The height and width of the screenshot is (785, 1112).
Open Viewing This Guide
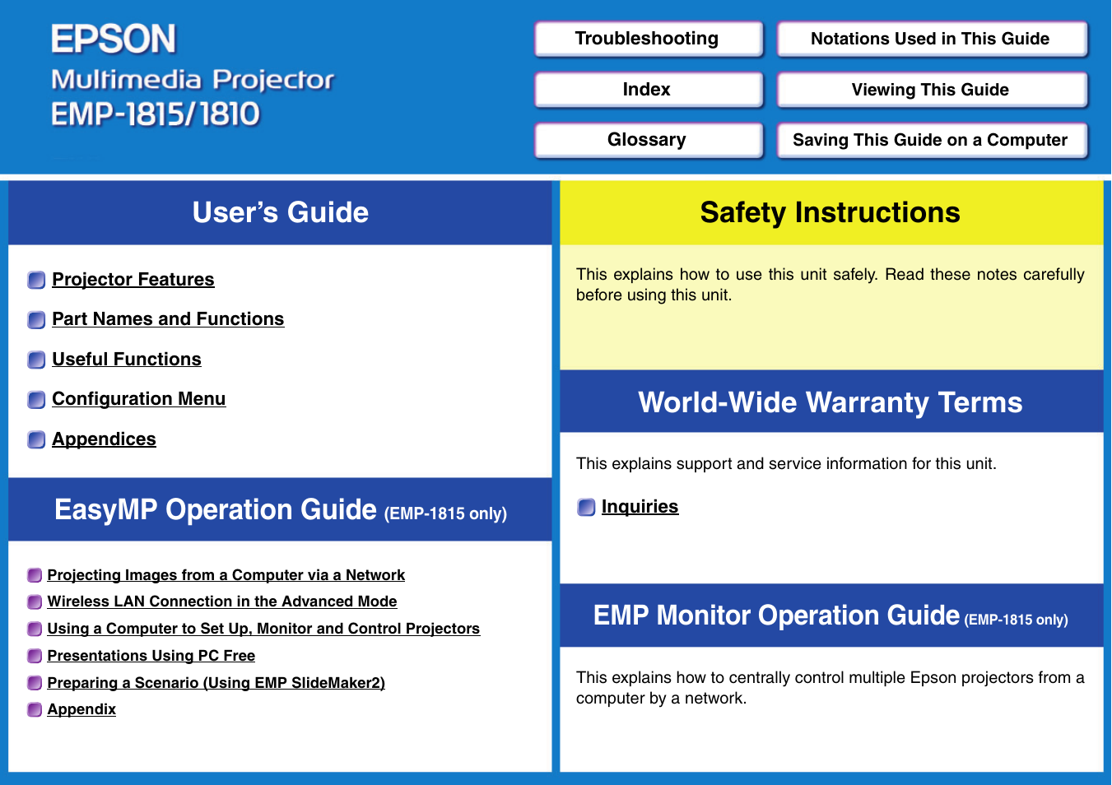click(932, 90)
